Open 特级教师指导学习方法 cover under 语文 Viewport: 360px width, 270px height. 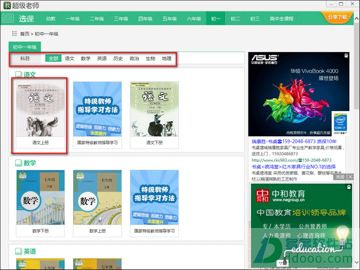[x=97, y=109]
